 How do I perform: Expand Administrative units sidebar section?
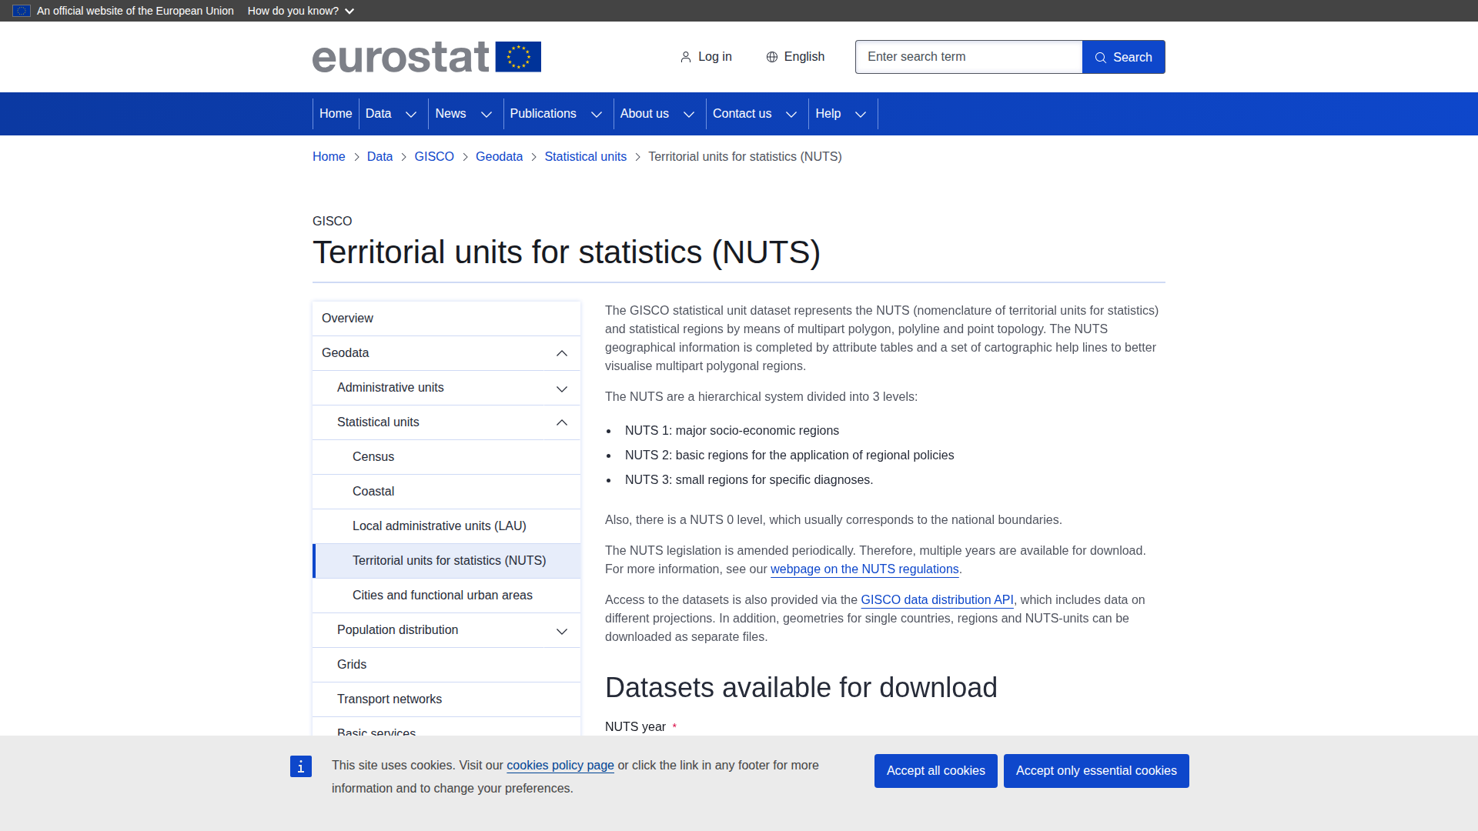[562, 389]
